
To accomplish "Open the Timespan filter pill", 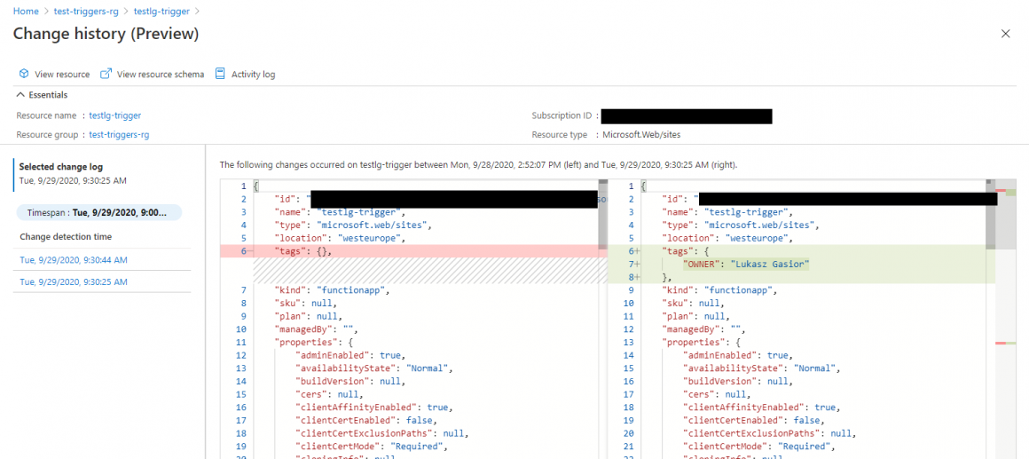I will point(99,213).
